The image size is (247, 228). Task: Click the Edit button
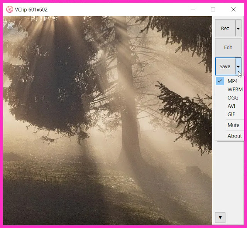coord(228,47)
